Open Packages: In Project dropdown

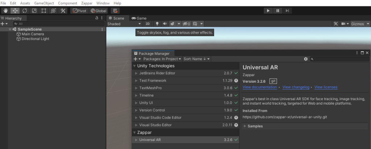pyautogui.click(x=162, y=59)
